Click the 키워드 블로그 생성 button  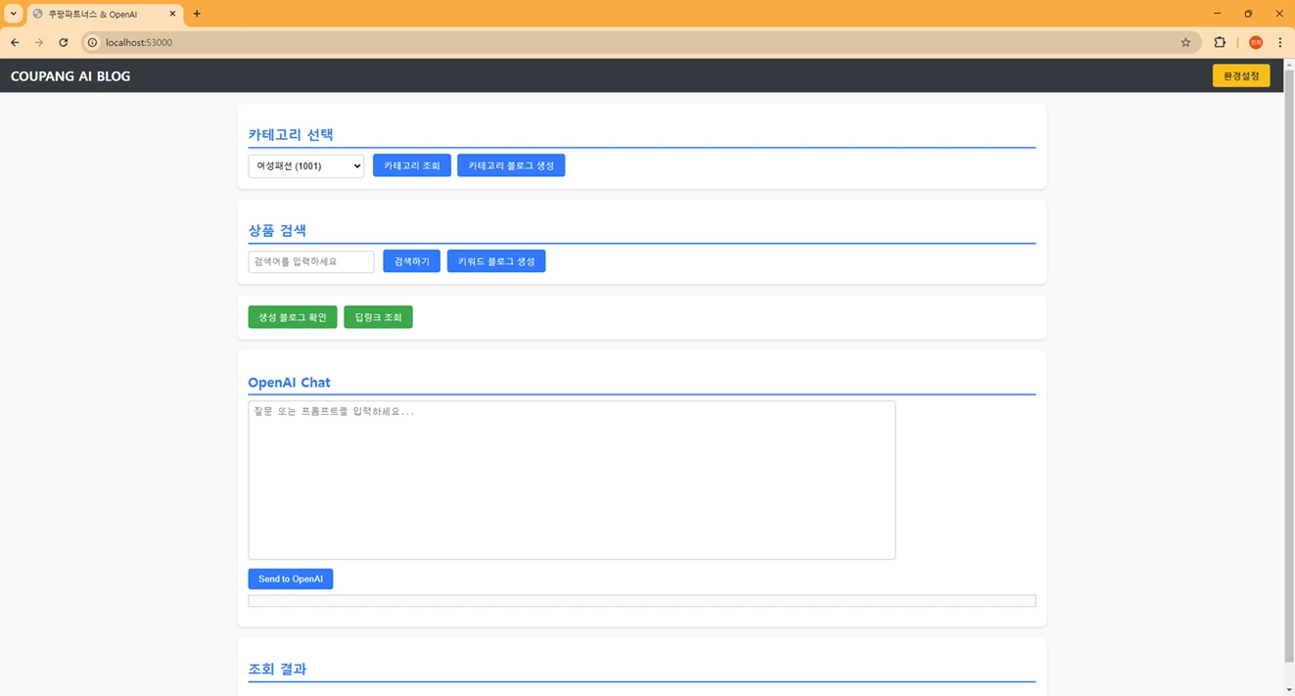(495, 261)
